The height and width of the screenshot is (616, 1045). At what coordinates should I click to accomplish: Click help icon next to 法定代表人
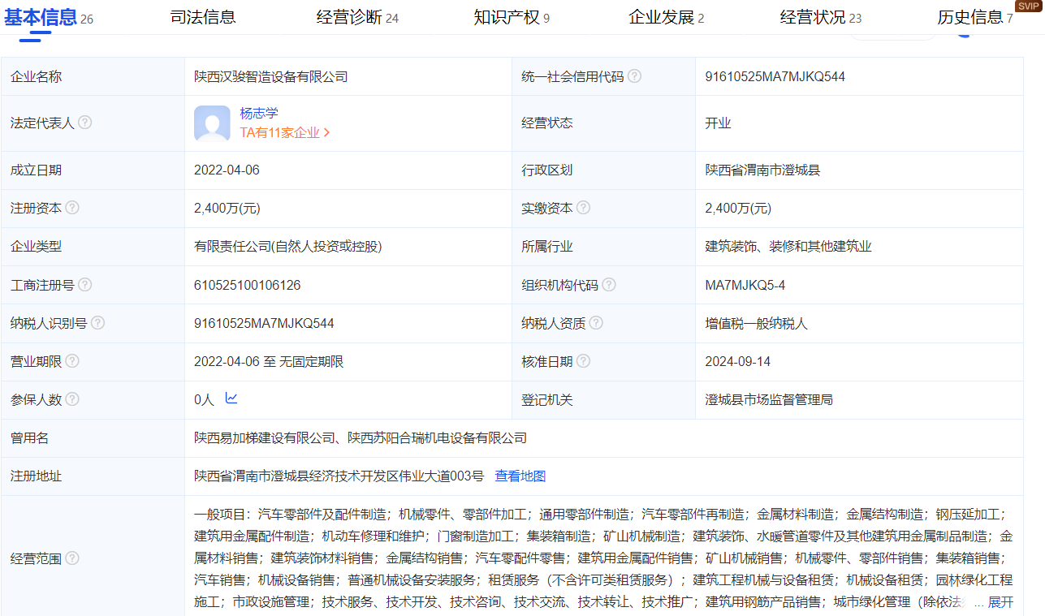[85, 123]
